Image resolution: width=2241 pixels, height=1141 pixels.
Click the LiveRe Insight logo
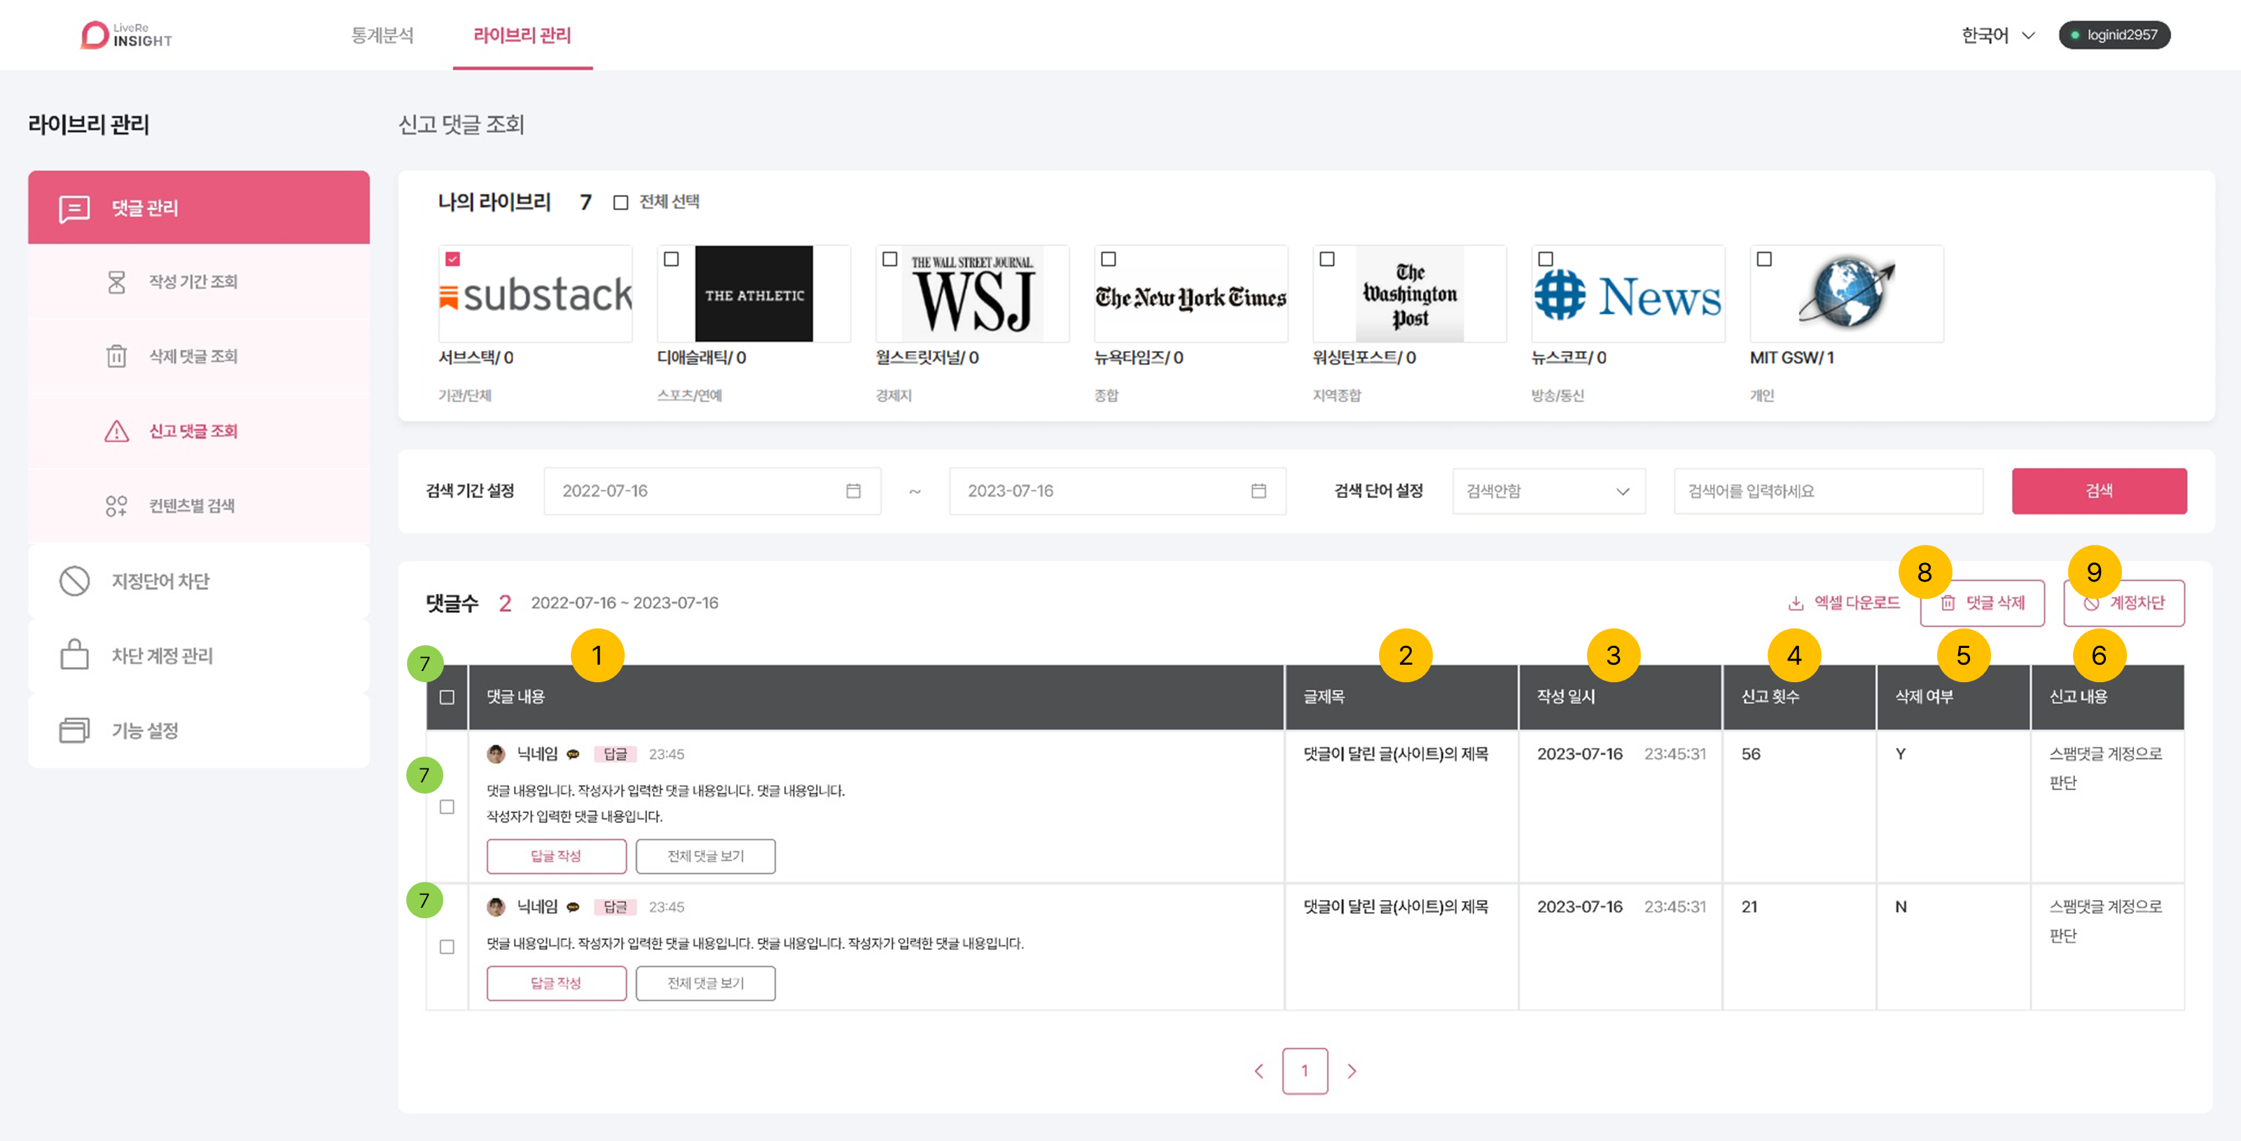click(127, 35)
